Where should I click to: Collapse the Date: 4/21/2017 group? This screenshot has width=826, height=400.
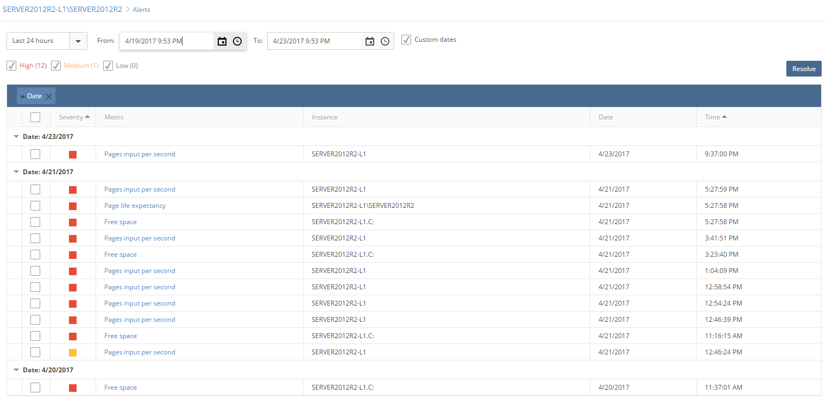[16, 172]
